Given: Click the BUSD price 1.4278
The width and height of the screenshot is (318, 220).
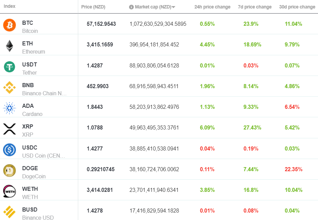Looking at the screenshot, I should click(x=95, y=211).
